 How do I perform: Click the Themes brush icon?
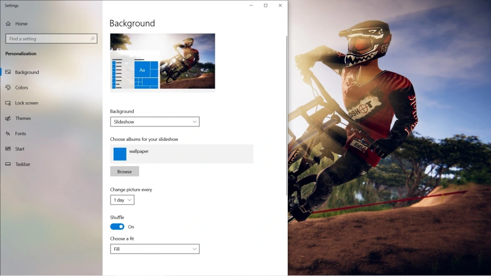tap(8, 119)
